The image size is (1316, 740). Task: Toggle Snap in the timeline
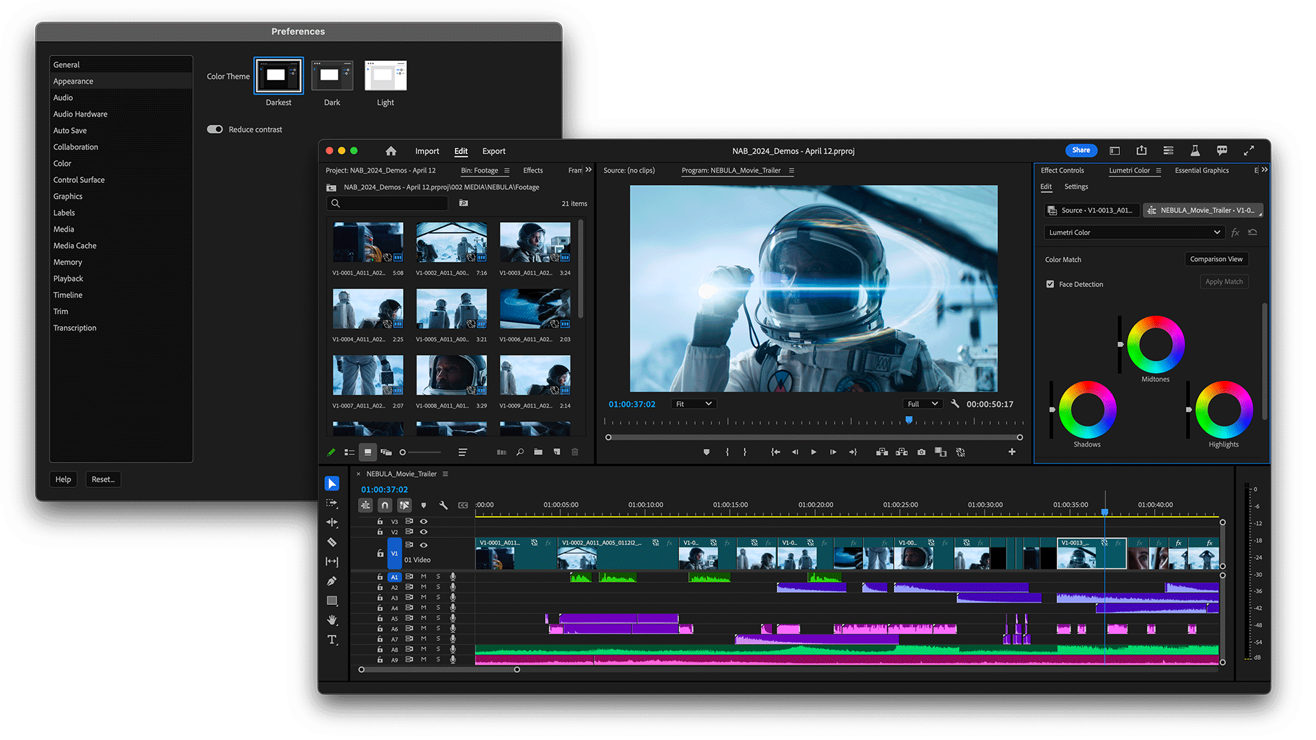[385, 505]
